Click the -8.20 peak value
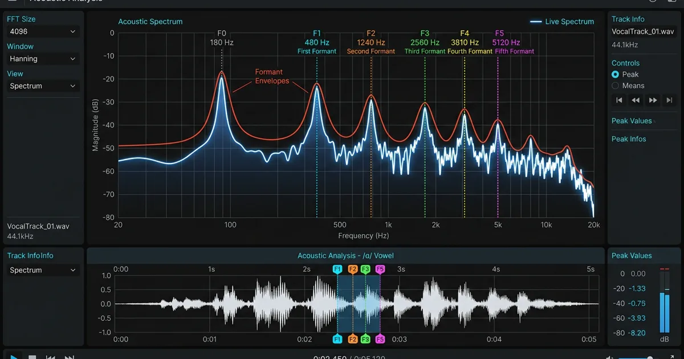The width and height of the screenshot is (684, 359). coord(637,333)
